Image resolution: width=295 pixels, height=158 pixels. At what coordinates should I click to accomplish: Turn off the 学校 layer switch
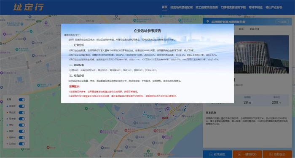22,125
